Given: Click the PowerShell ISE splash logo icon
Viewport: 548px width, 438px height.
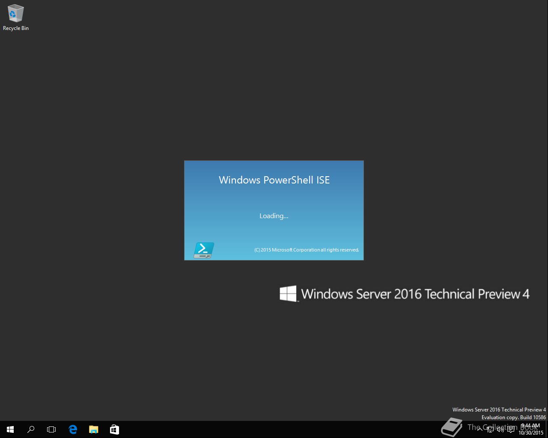Looking at the screenshot, I should pyautogui.click(x=204, y=250).
